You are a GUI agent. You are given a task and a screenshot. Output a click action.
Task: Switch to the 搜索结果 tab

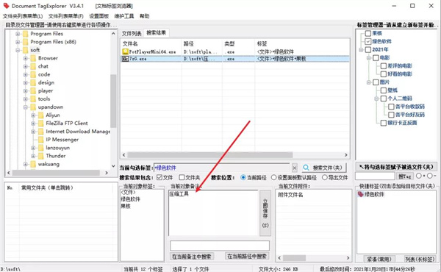157,33
